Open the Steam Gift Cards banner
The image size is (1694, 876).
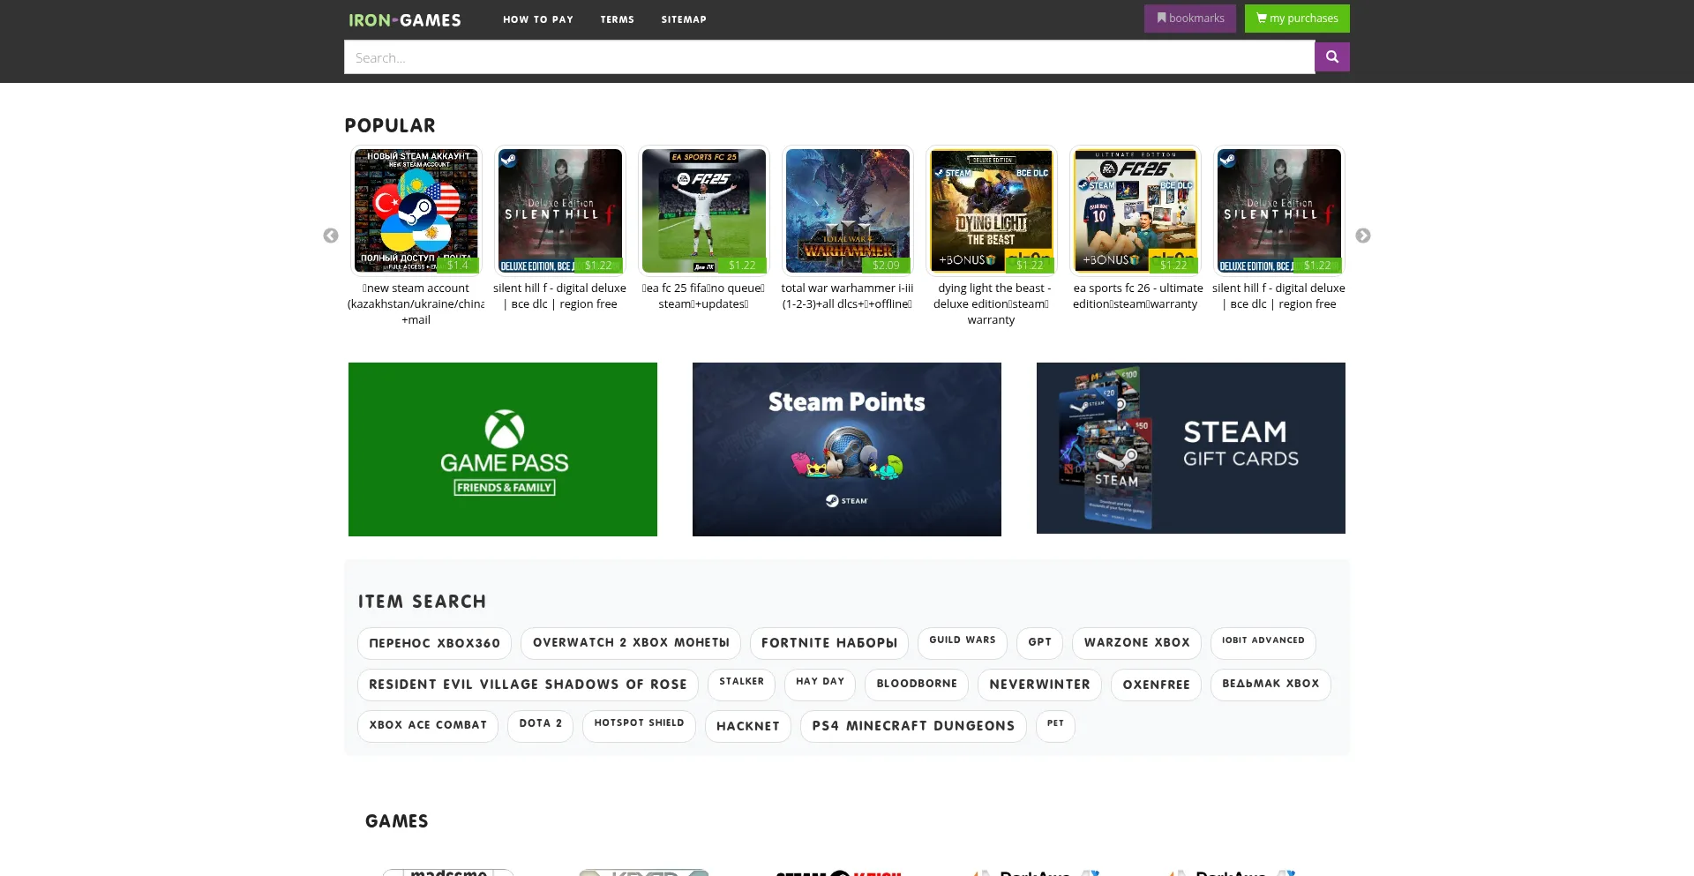1191,448
